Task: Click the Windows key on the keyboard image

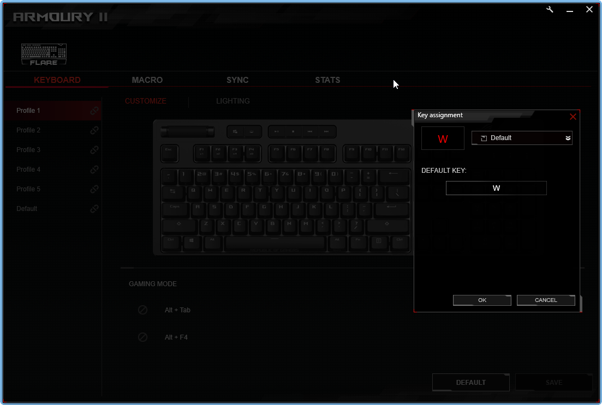Action: click(192, 240)
